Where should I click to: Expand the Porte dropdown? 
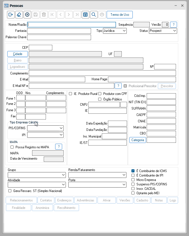97,185
